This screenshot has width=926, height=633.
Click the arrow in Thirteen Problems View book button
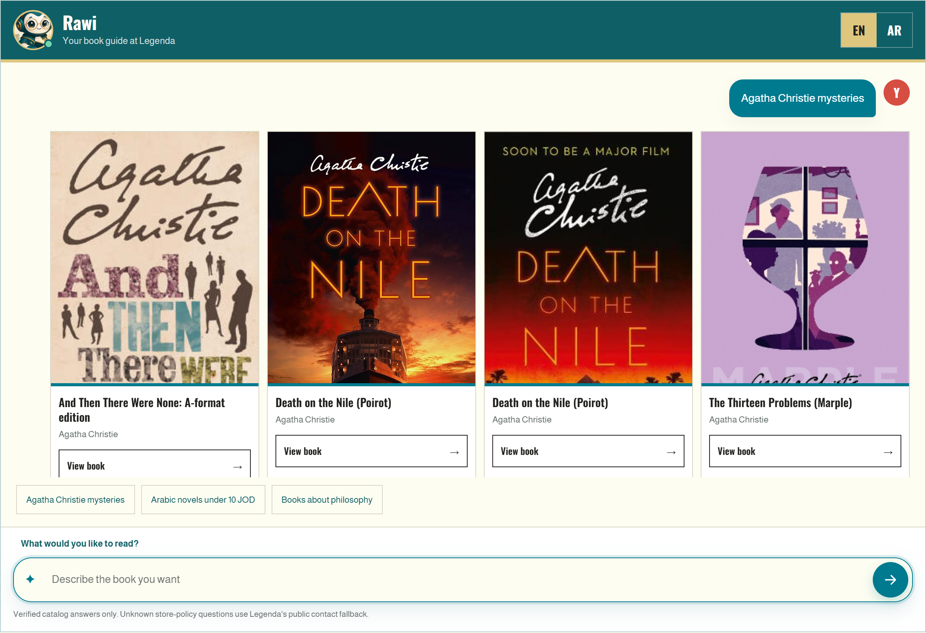click(x=888, y=453)
